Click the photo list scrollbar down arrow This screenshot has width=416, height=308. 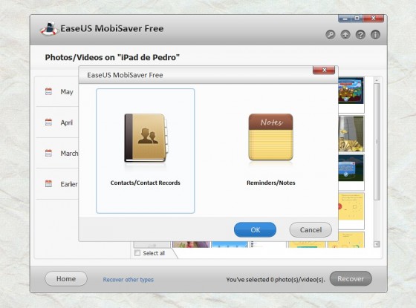pos(377,244)
